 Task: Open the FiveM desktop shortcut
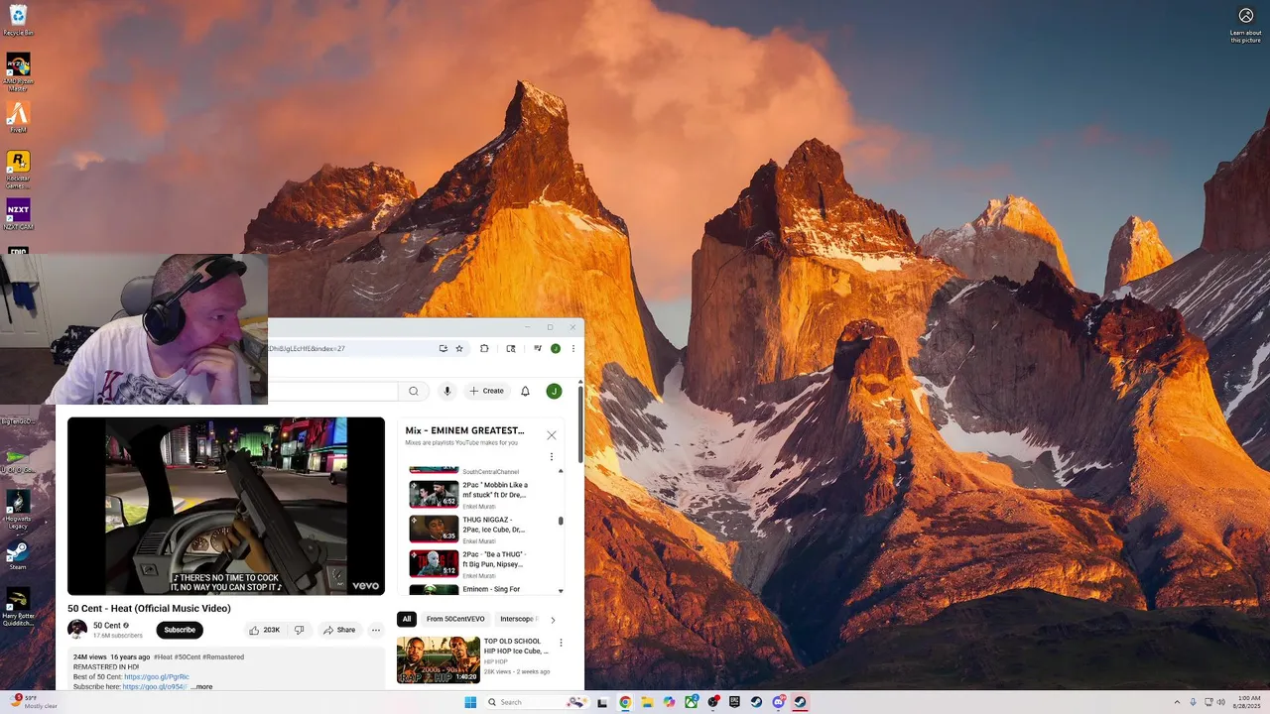coord(18,117)
